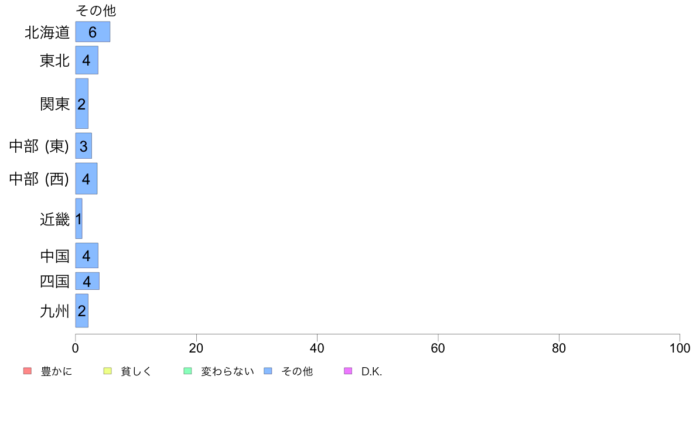Click the 近畿 bar with value 1

tap(79, 218)
